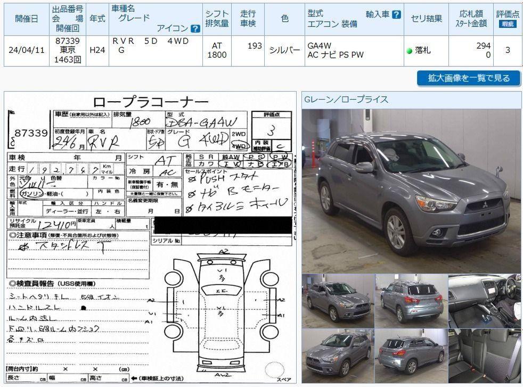This screenshot has height=387, width=523.
Task: Click the GA4W model cell
Action: pos(354,51)
